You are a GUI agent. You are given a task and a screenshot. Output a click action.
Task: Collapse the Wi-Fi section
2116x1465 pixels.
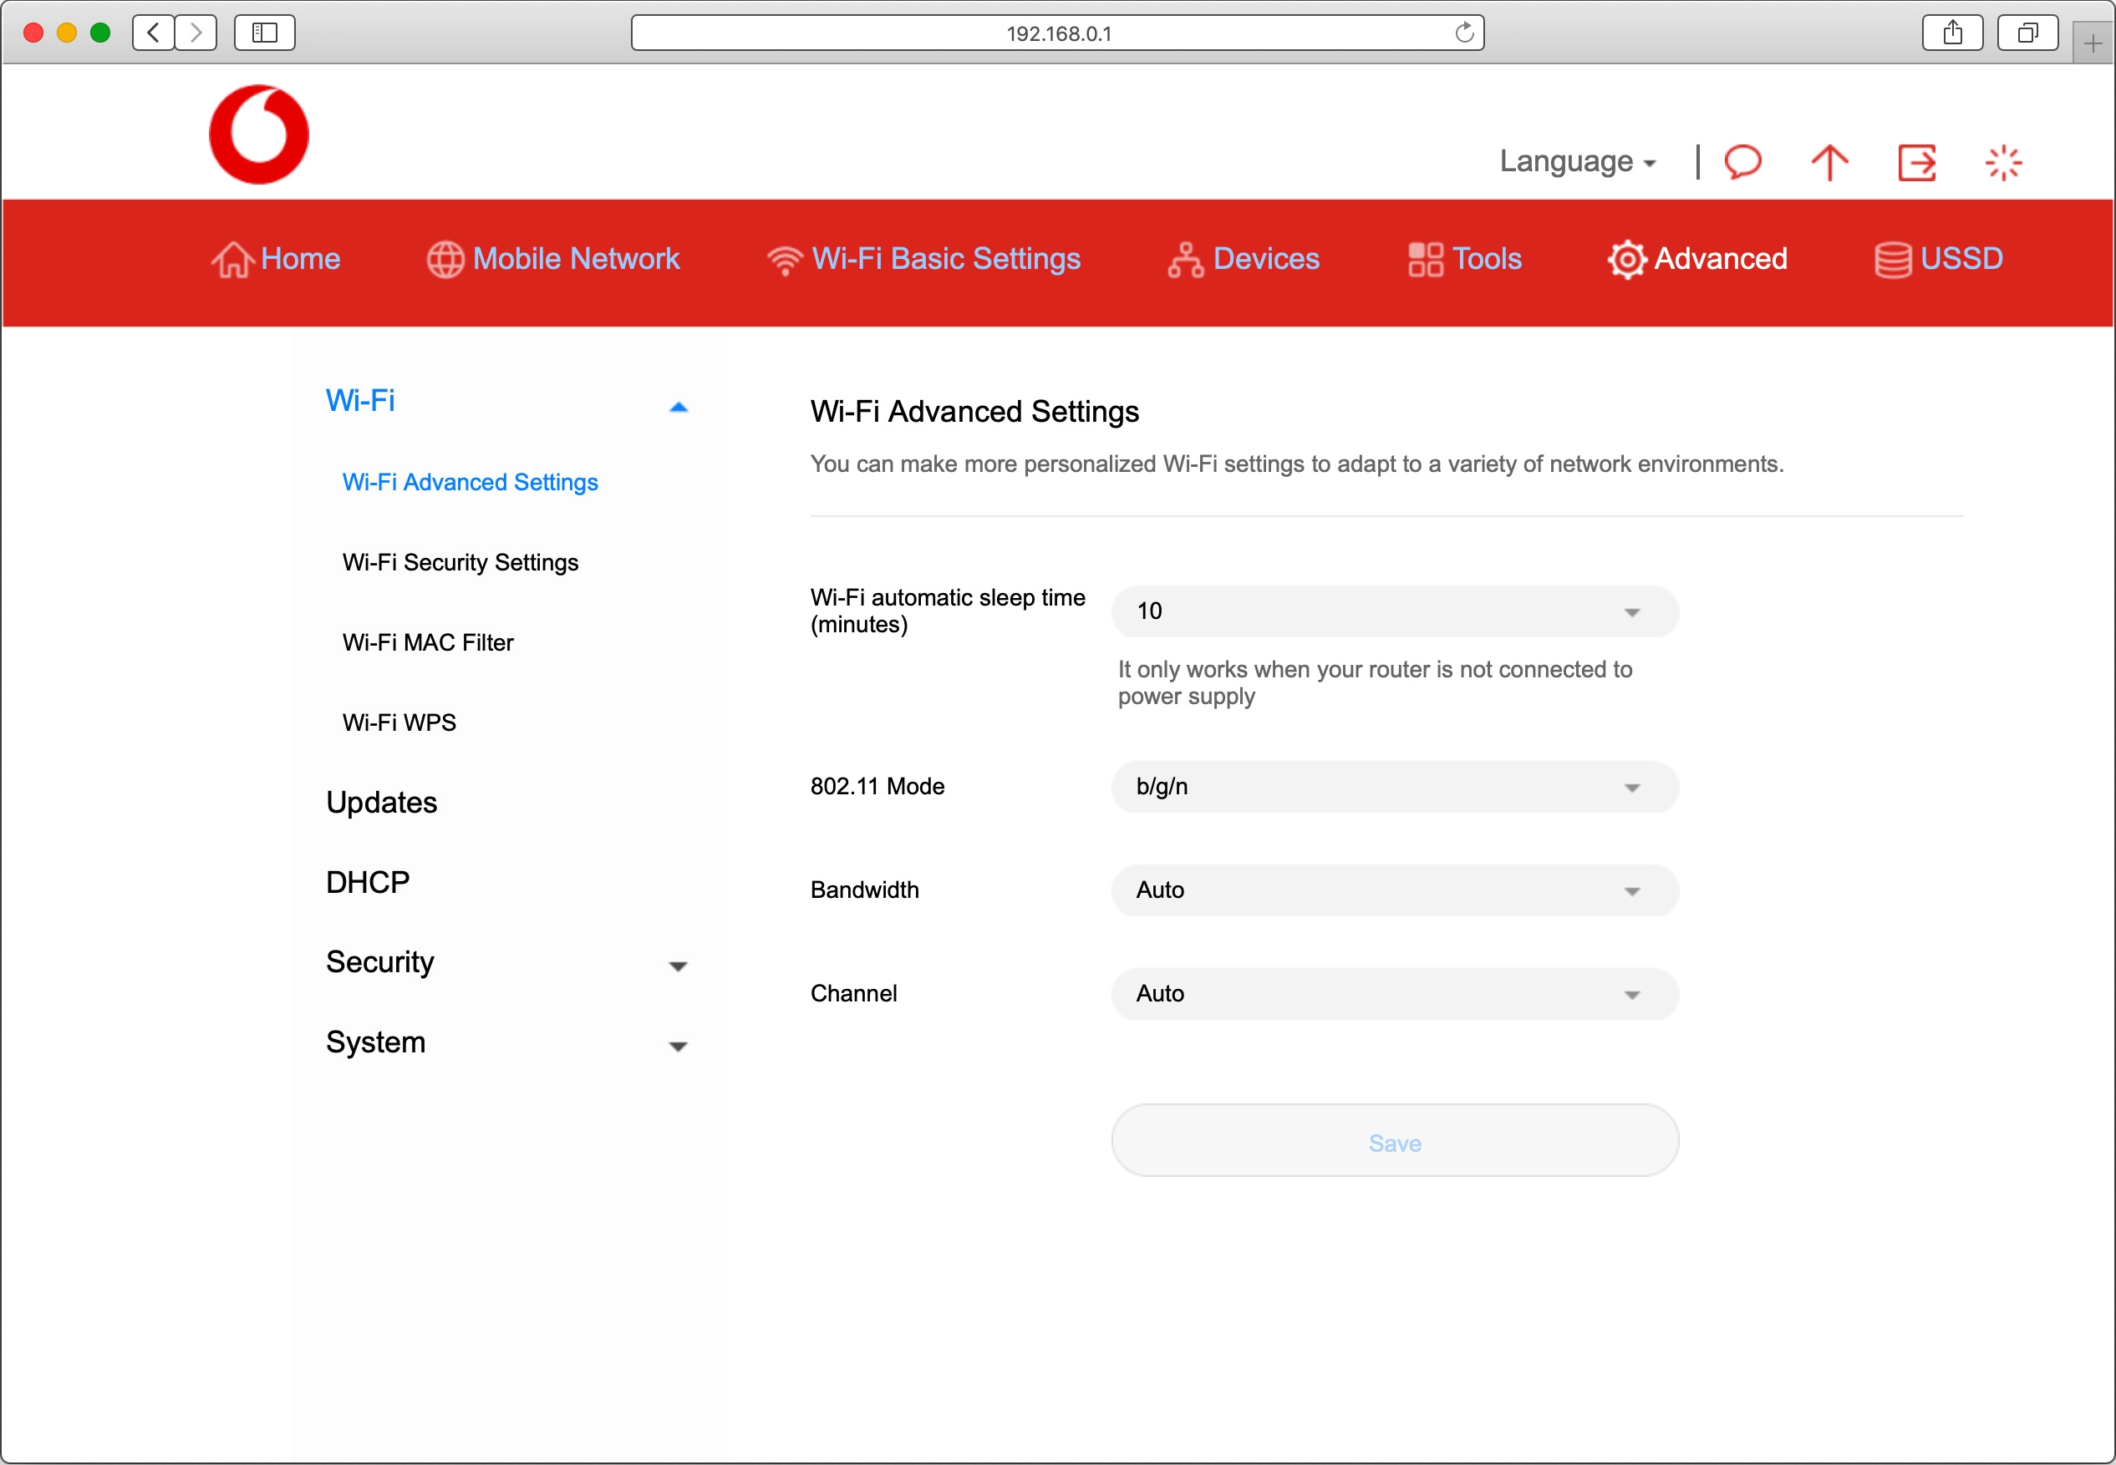[x=678, y=405]
